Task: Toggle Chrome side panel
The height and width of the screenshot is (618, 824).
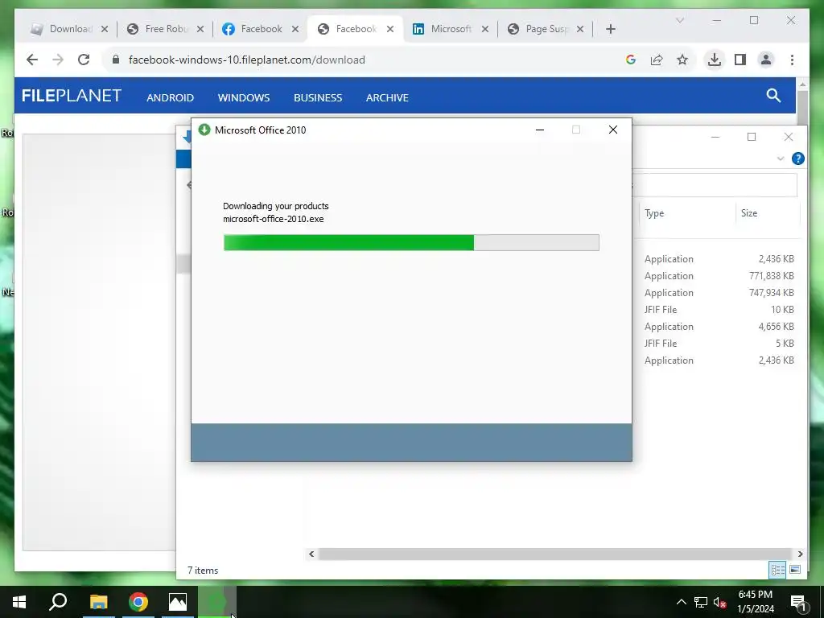Action: pyautogui.click(x=740, y=60)
